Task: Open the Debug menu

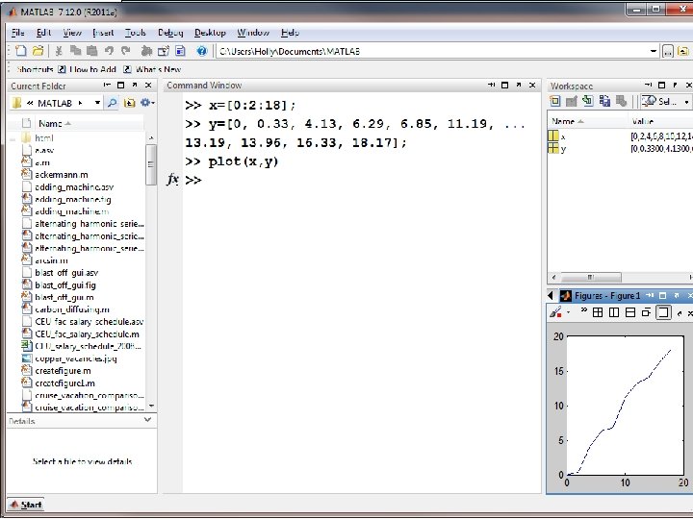Action: coord(169,32)
